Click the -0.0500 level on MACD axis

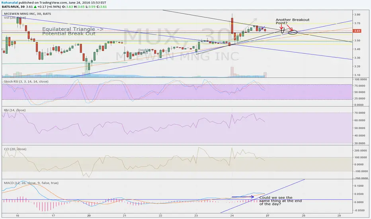tap(358, 210)
